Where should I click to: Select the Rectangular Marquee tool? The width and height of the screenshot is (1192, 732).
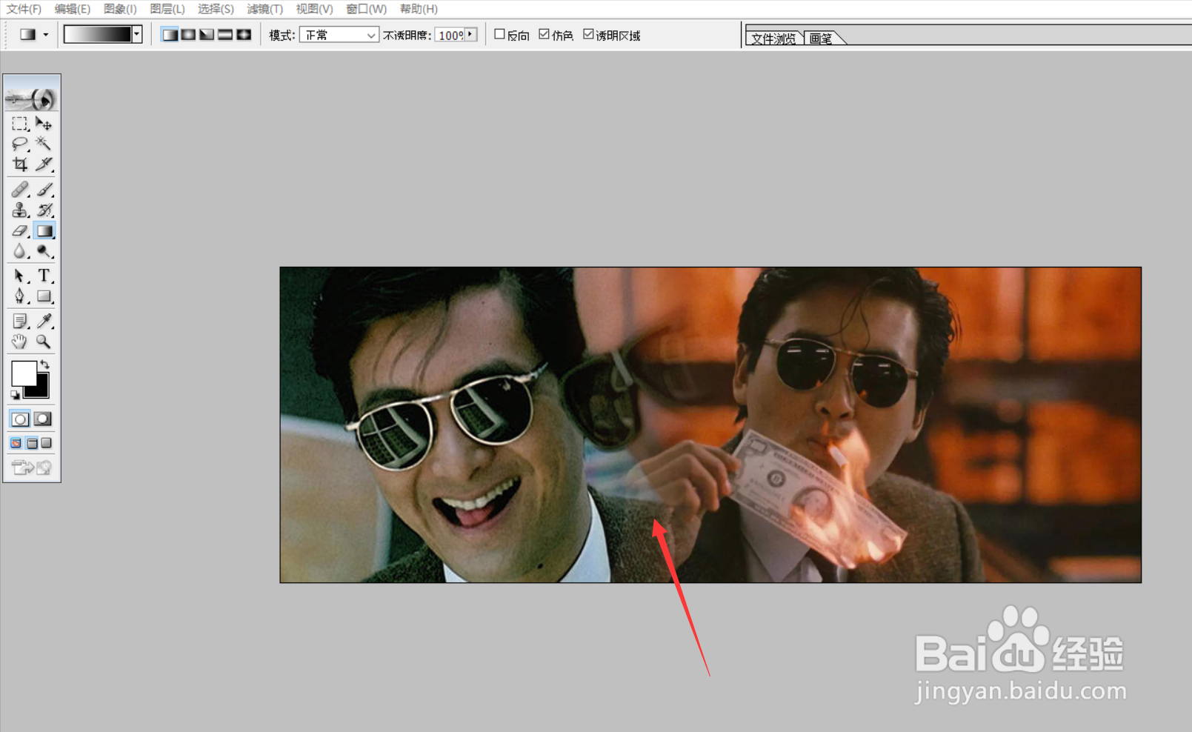click(20, 124)
